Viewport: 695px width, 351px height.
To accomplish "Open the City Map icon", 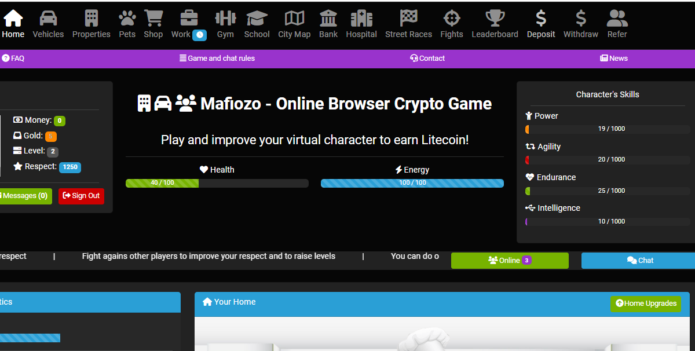I will pos(294,18).
